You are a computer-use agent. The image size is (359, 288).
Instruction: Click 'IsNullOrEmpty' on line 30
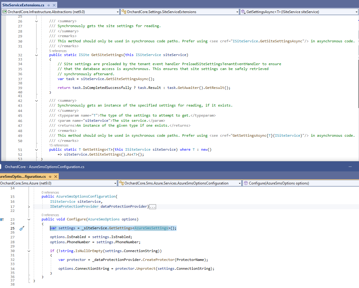89,251
